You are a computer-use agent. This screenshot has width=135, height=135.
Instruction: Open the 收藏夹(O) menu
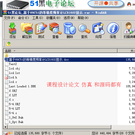(x=53, y=18)
